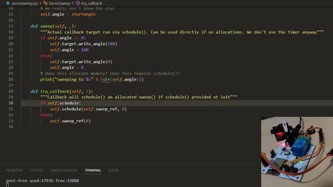The width and height of the screenshot is (333, 187).
Task: Click 'self.angle = 180' on line 21
Action: coord(69,50)
